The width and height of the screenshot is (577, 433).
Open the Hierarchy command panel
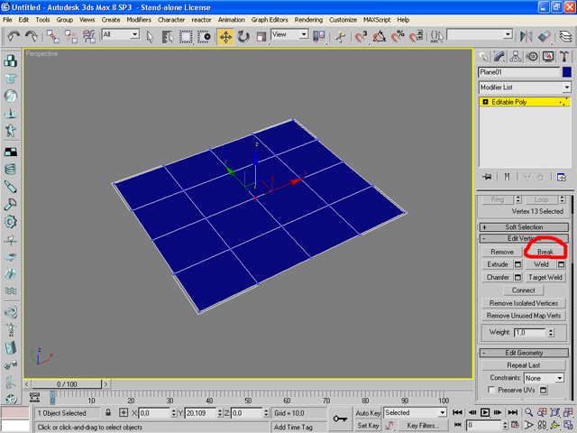516,56
